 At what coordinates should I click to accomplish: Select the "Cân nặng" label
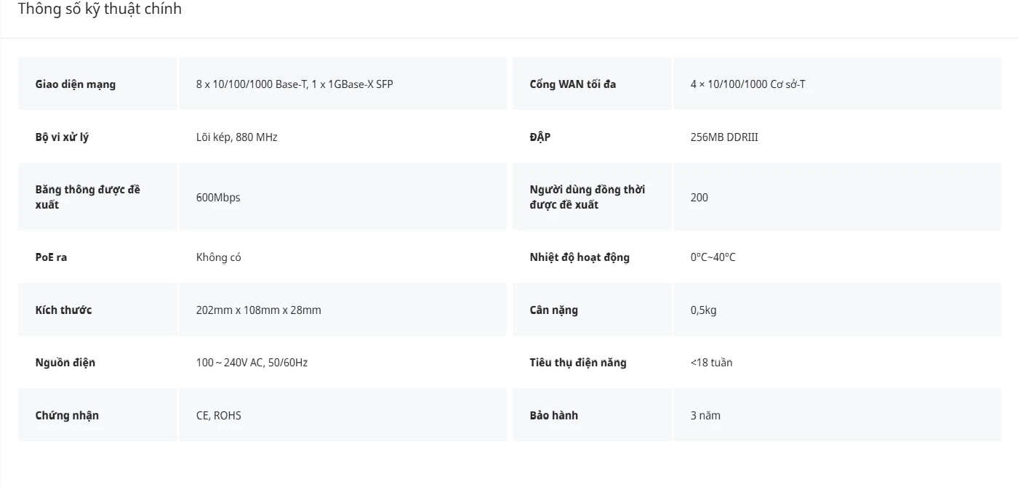[554, 310]
